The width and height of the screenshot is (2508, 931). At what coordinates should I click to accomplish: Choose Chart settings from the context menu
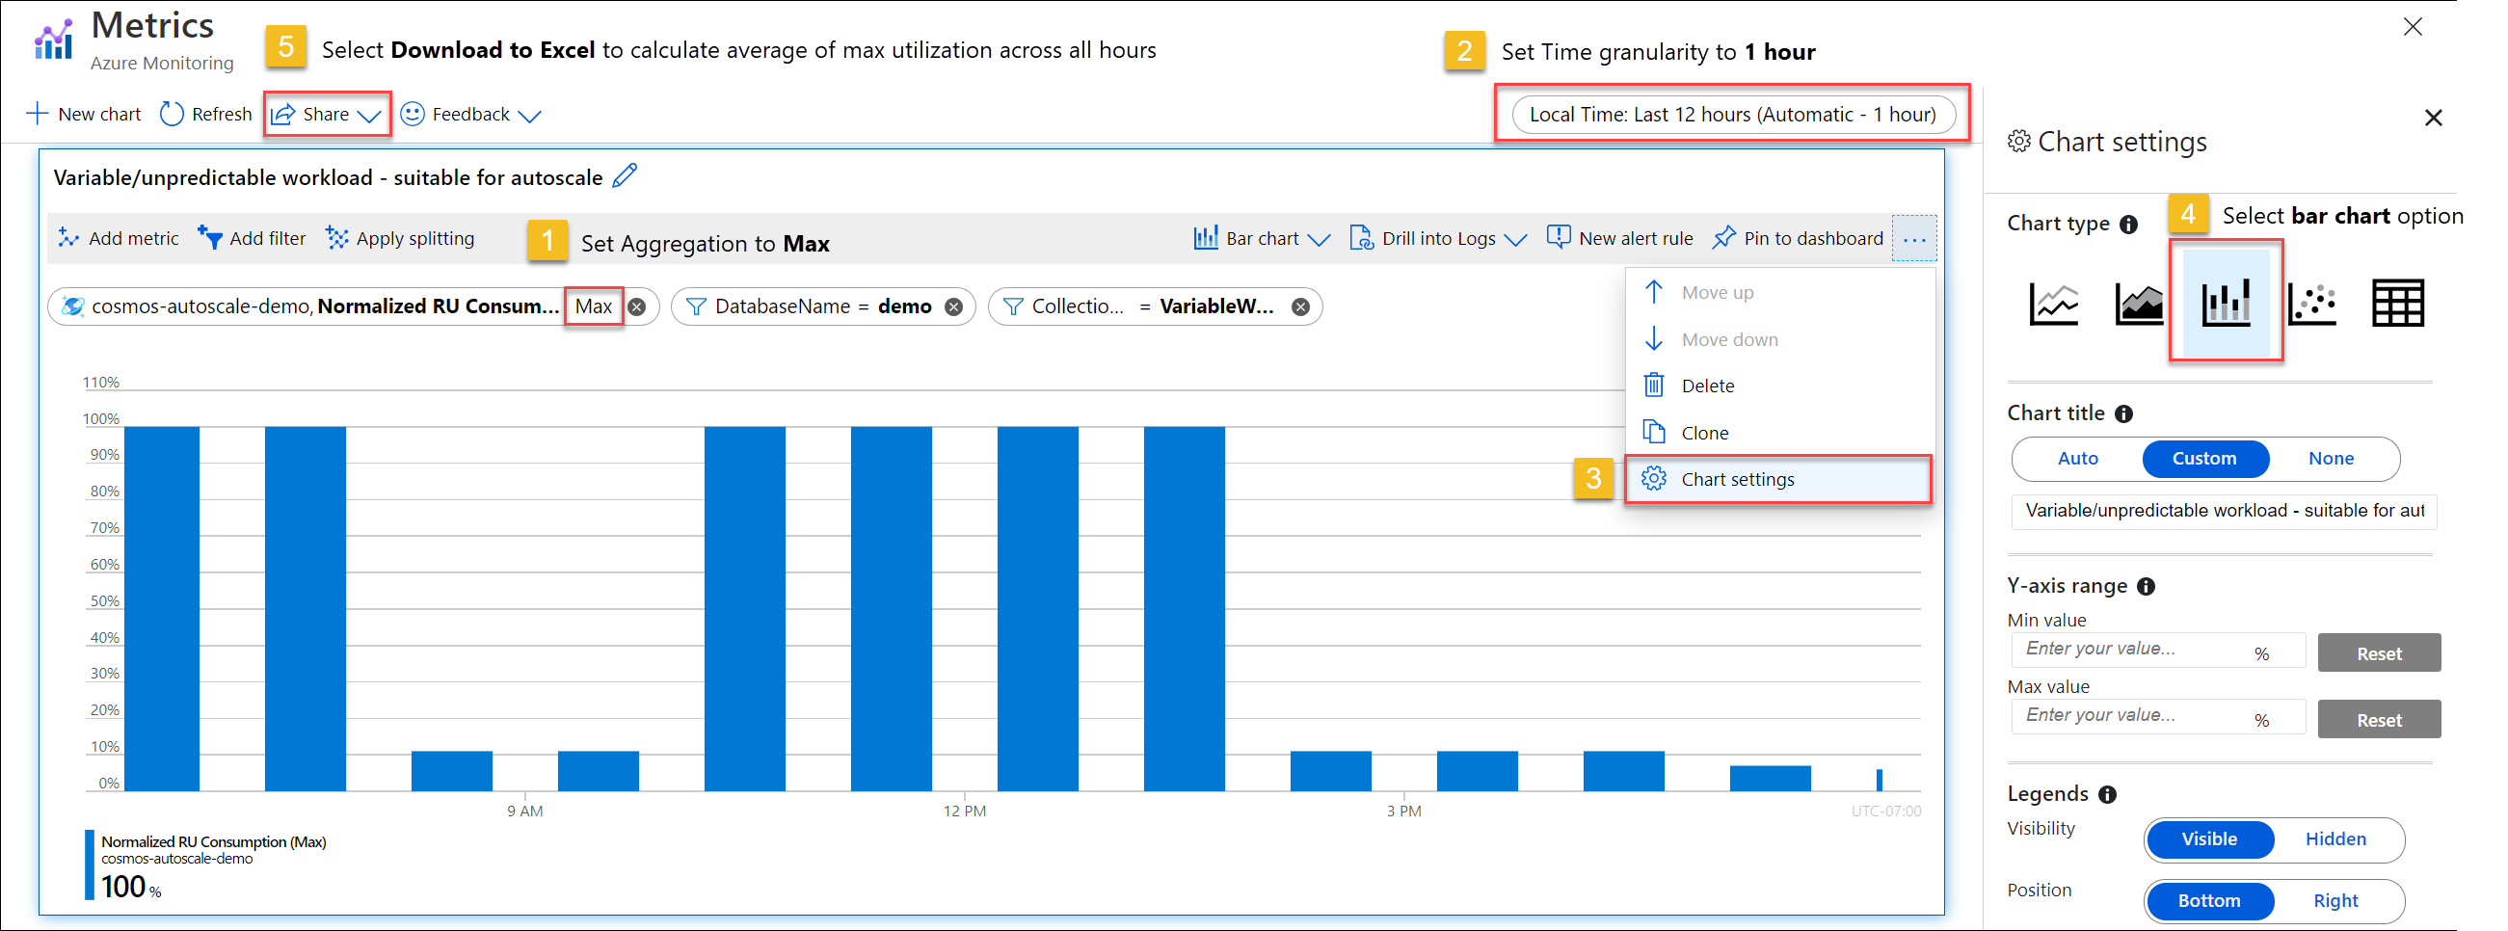[1737, 479]
